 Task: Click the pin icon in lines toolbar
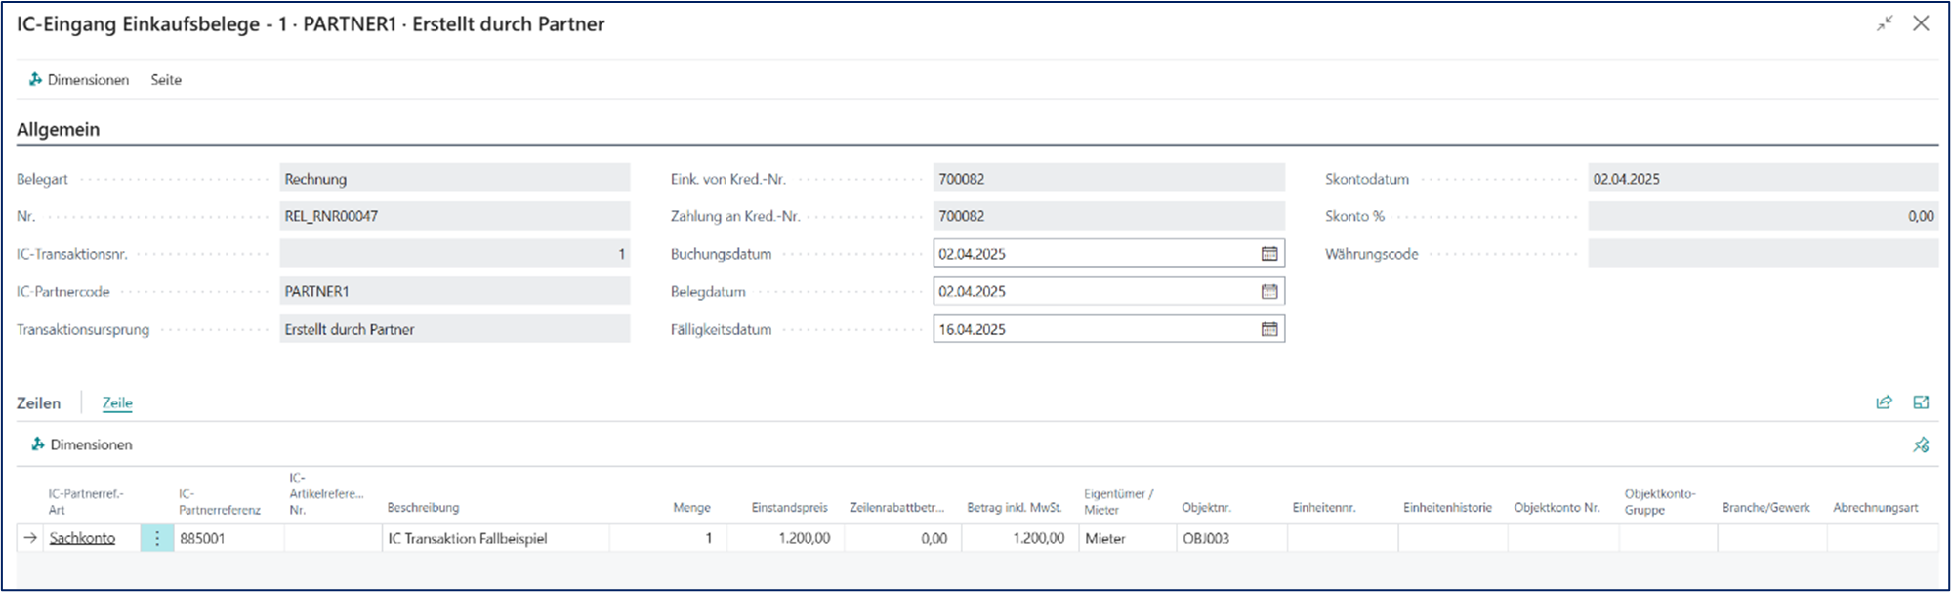tap(1921, 444)
